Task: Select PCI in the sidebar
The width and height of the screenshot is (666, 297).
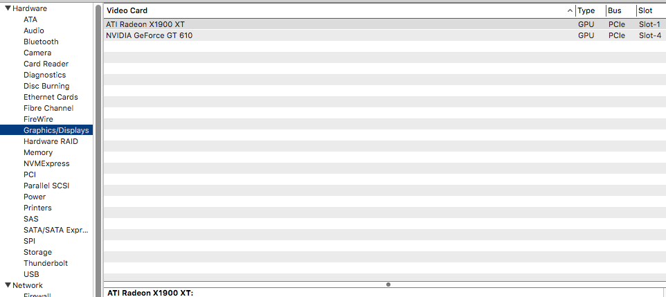Action: pyautogui.click(x=30, y=174)
